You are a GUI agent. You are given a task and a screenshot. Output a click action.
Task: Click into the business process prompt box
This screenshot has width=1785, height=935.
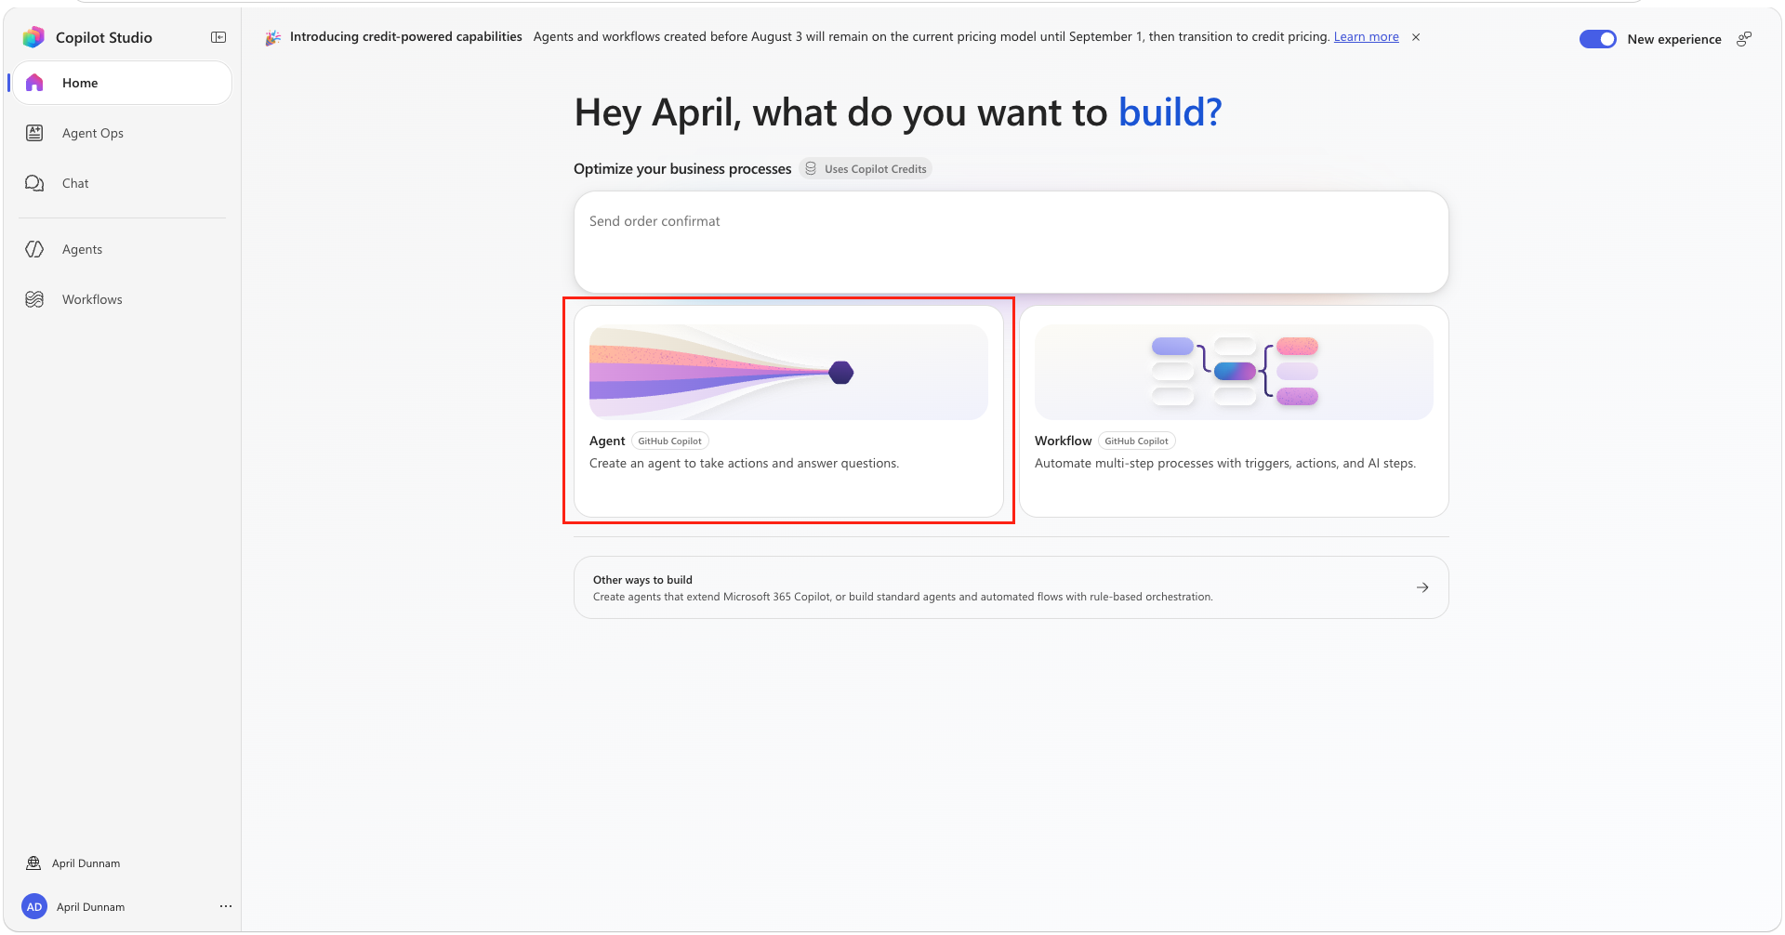click(1011, 242)
